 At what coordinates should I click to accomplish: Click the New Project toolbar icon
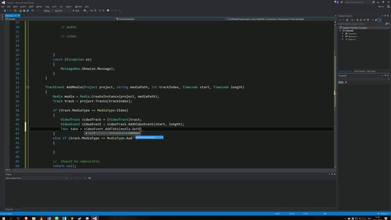(15, 11)
